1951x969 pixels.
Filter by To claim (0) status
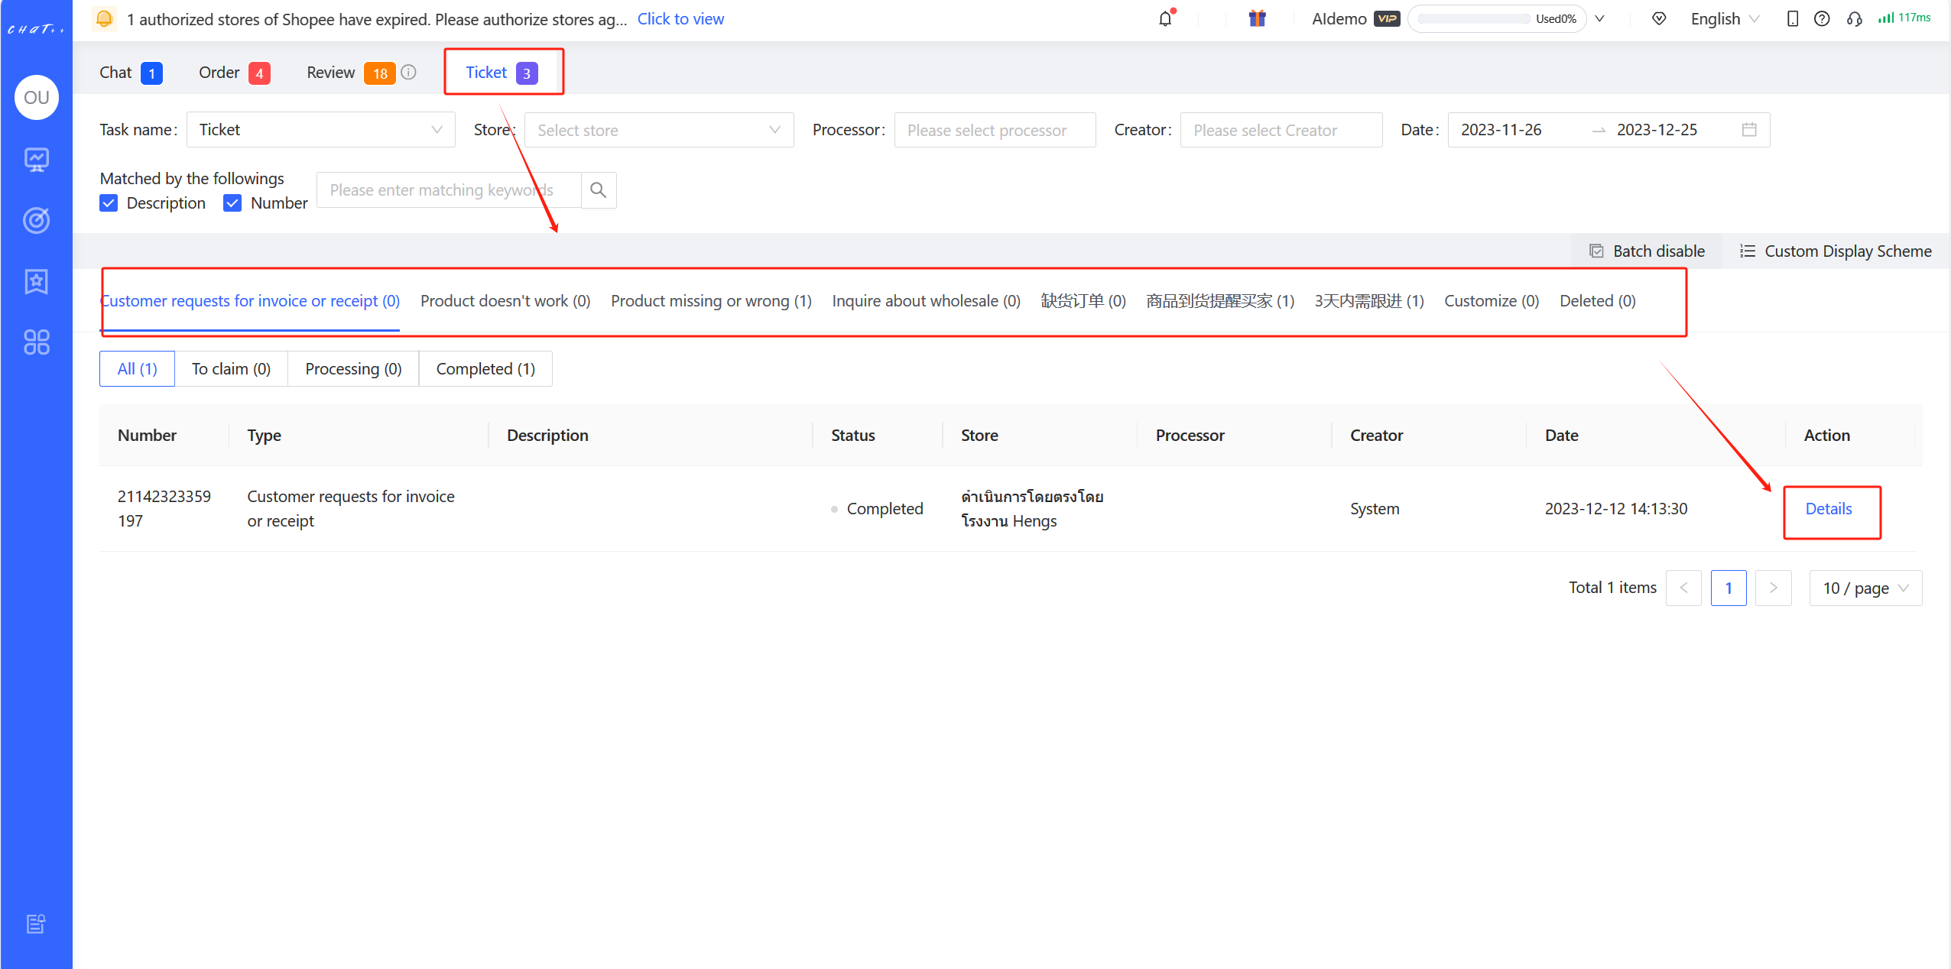231,369
